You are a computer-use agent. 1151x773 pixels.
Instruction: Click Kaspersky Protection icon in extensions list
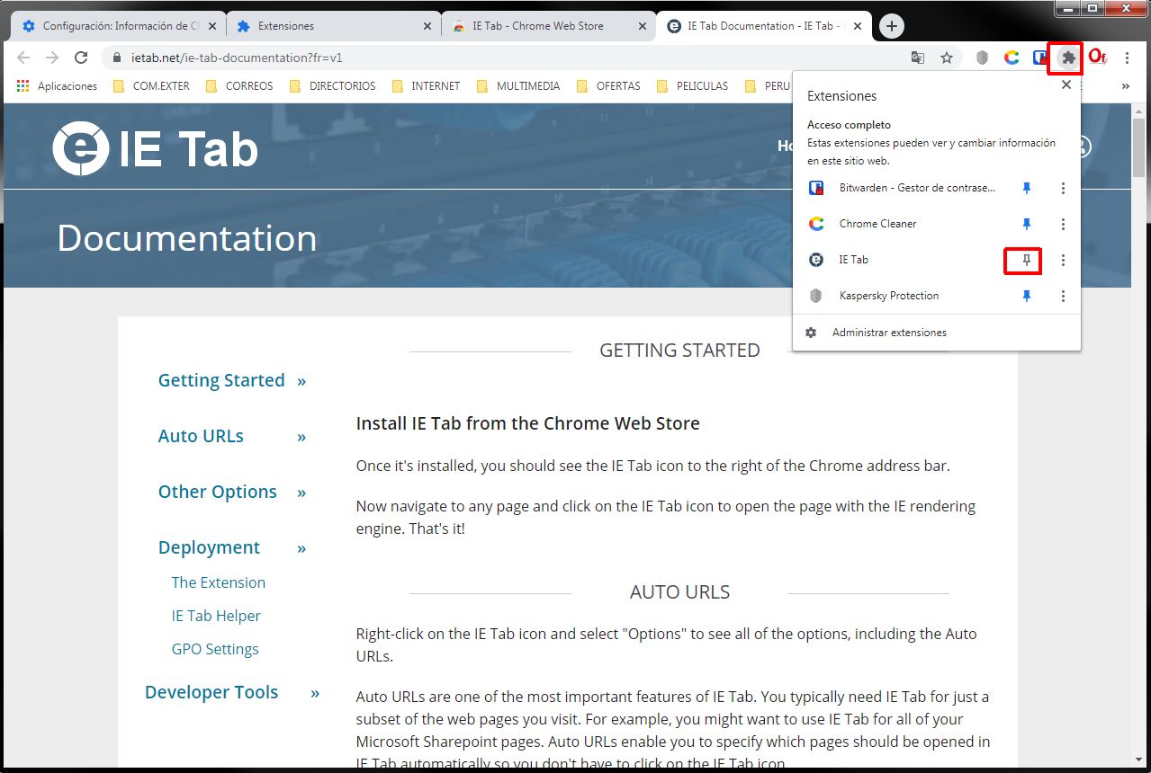pos(816,296)
